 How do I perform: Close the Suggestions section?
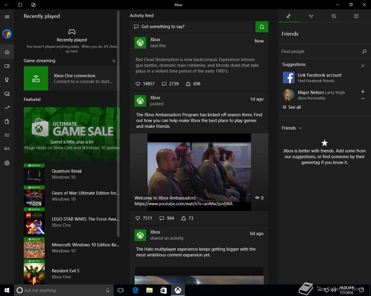click(363, 66)
